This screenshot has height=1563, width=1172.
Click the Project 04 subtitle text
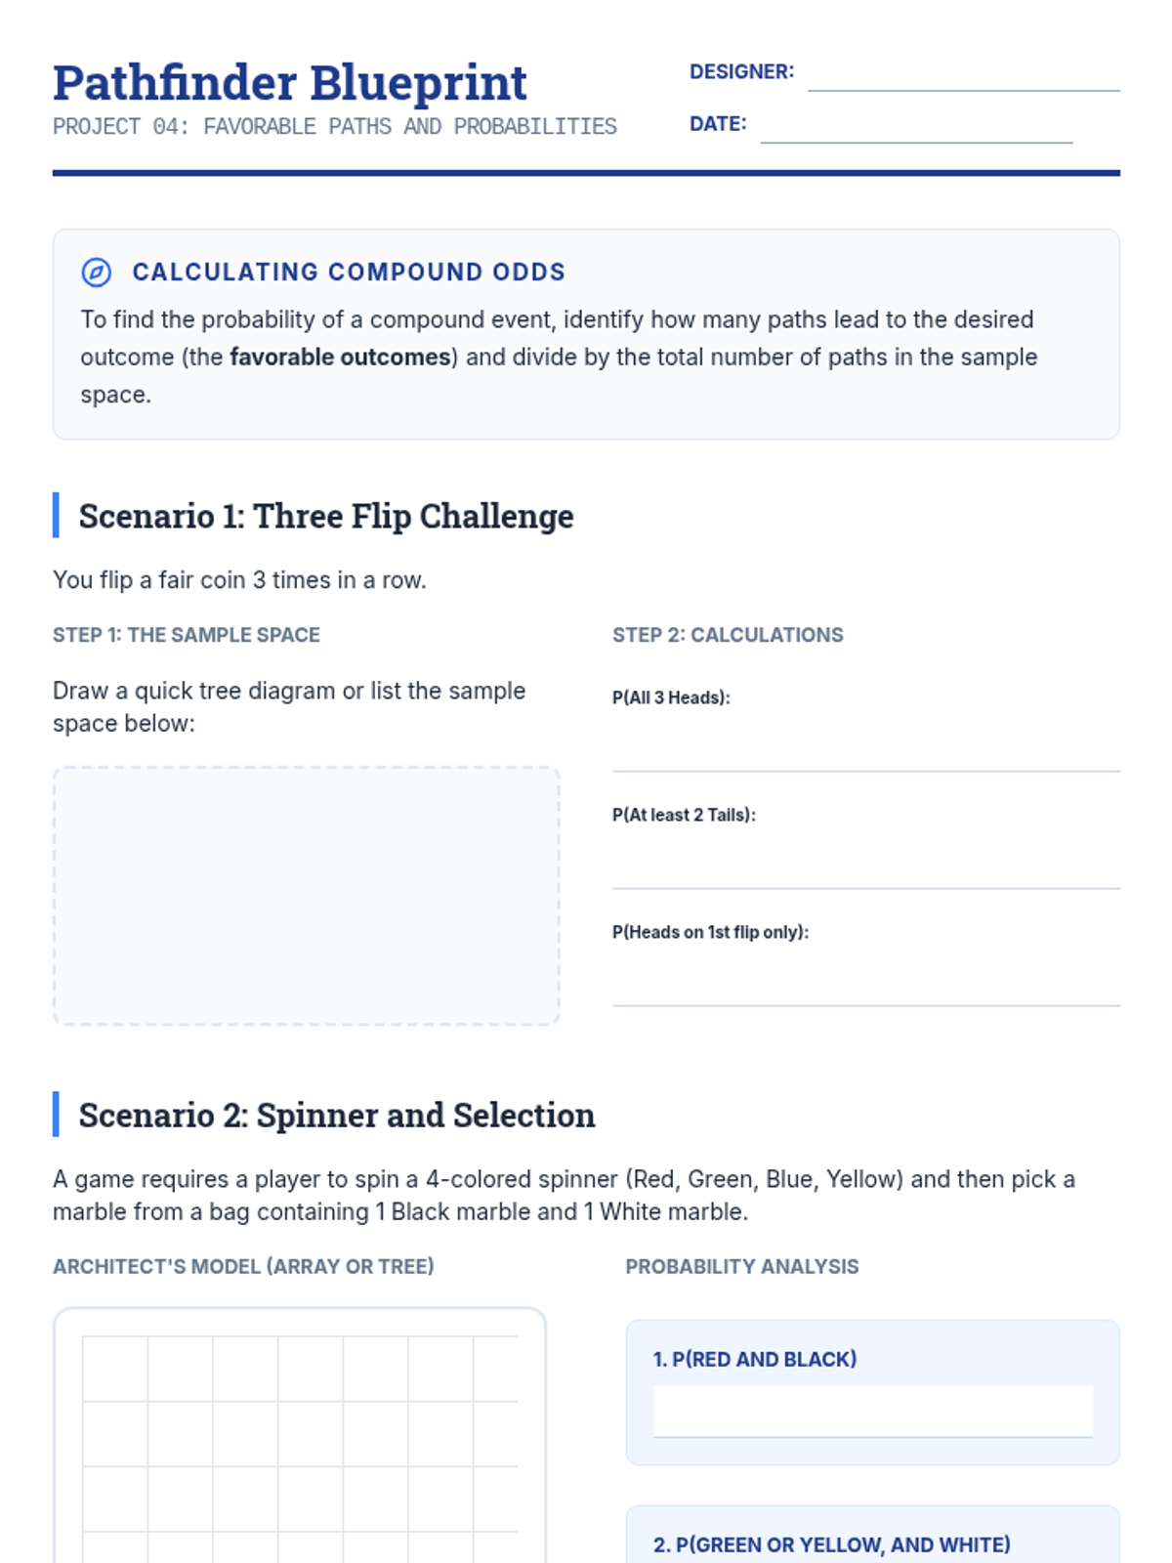pos(335,127)
